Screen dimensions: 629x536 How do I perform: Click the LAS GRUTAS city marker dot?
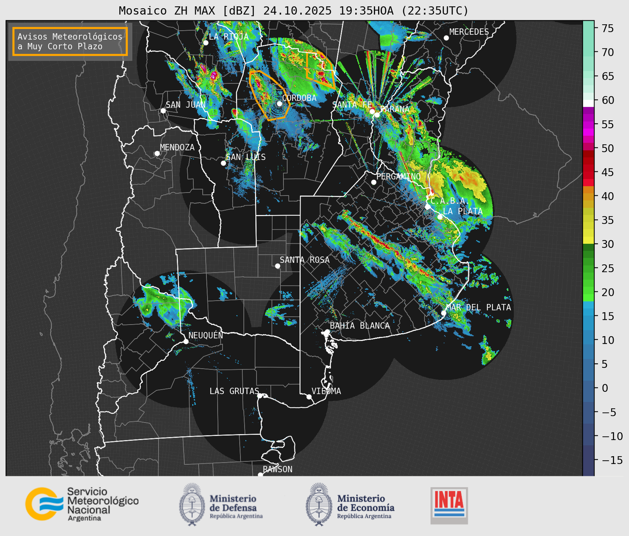(x=260, y=396)
